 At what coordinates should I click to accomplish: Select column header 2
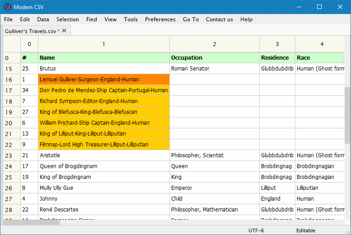point(215,44)
